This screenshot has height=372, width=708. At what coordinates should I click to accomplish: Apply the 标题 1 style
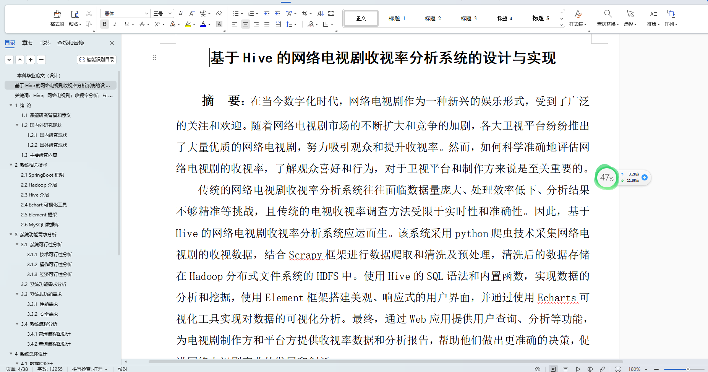pos(397,18)
